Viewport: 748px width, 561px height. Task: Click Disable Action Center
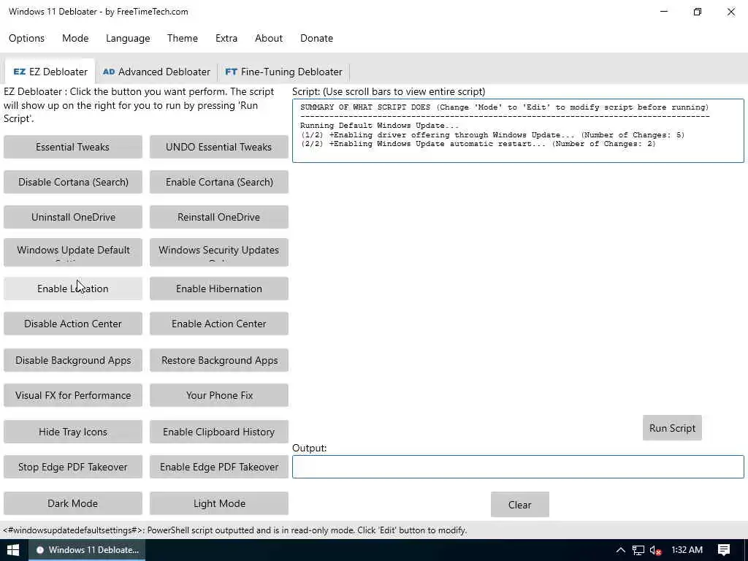coord(72,324)
